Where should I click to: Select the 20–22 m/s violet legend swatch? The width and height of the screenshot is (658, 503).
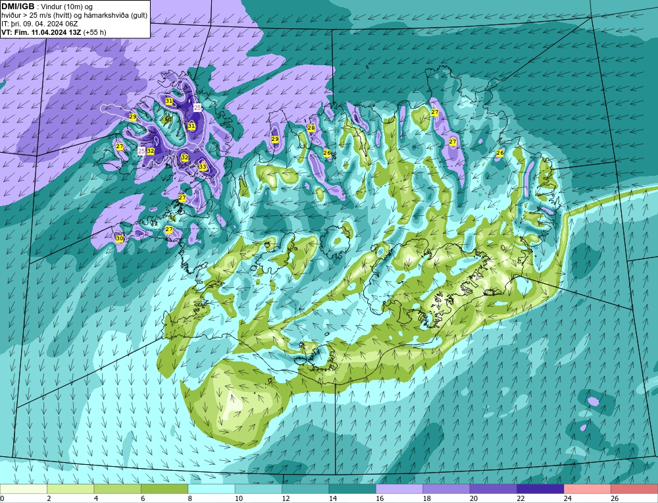click(x=493, y=489)
